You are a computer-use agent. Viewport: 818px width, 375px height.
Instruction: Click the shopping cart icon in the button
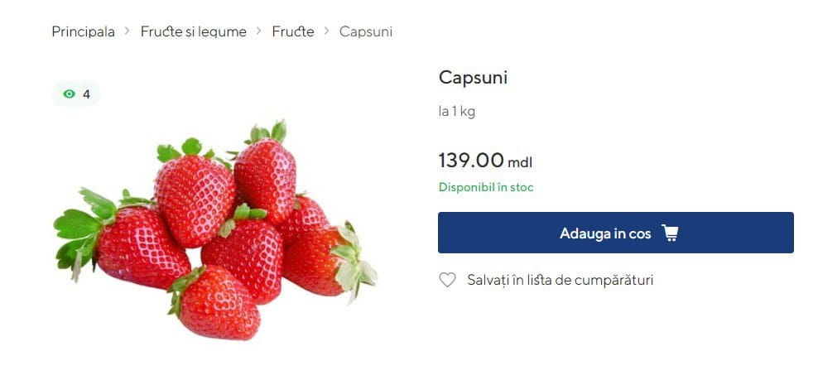pyautogui.click(x=670, y=233)
